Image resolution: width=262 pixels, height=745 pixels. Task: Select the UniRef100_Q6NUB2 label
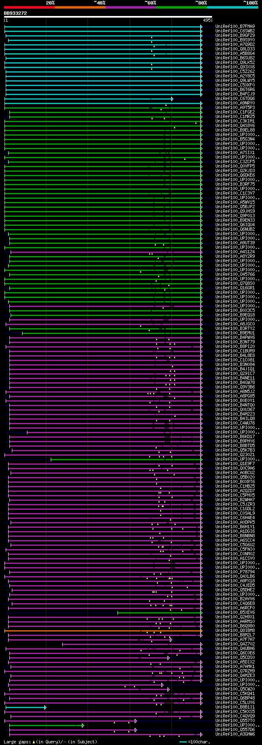click(x=235, y=229)
